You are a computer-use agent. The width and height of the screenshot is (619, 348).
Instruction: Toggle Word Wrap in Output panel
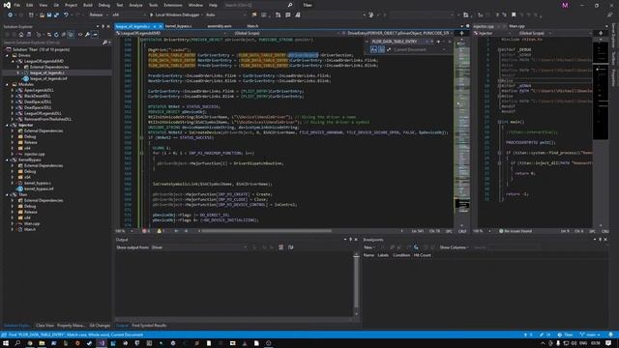290,247
